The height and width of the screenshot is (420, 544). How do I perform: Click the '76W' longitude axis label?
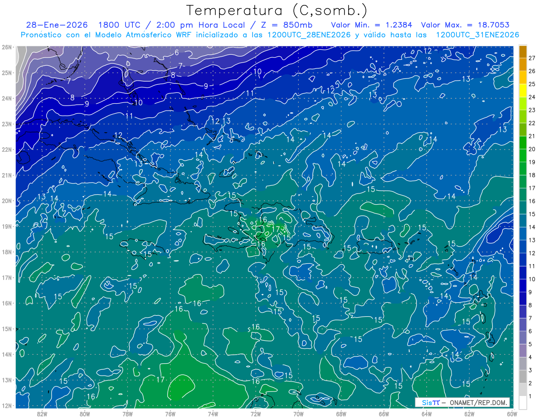(170, 413)
